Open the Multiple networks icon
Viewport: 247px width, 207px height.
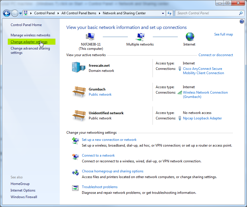pos(140,36)
